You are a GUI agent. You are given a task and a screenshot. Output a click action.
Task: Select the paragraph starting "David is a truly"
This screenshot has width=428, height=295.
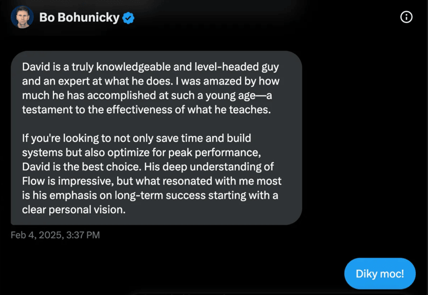pyautogui.click(x=150, y=89)
